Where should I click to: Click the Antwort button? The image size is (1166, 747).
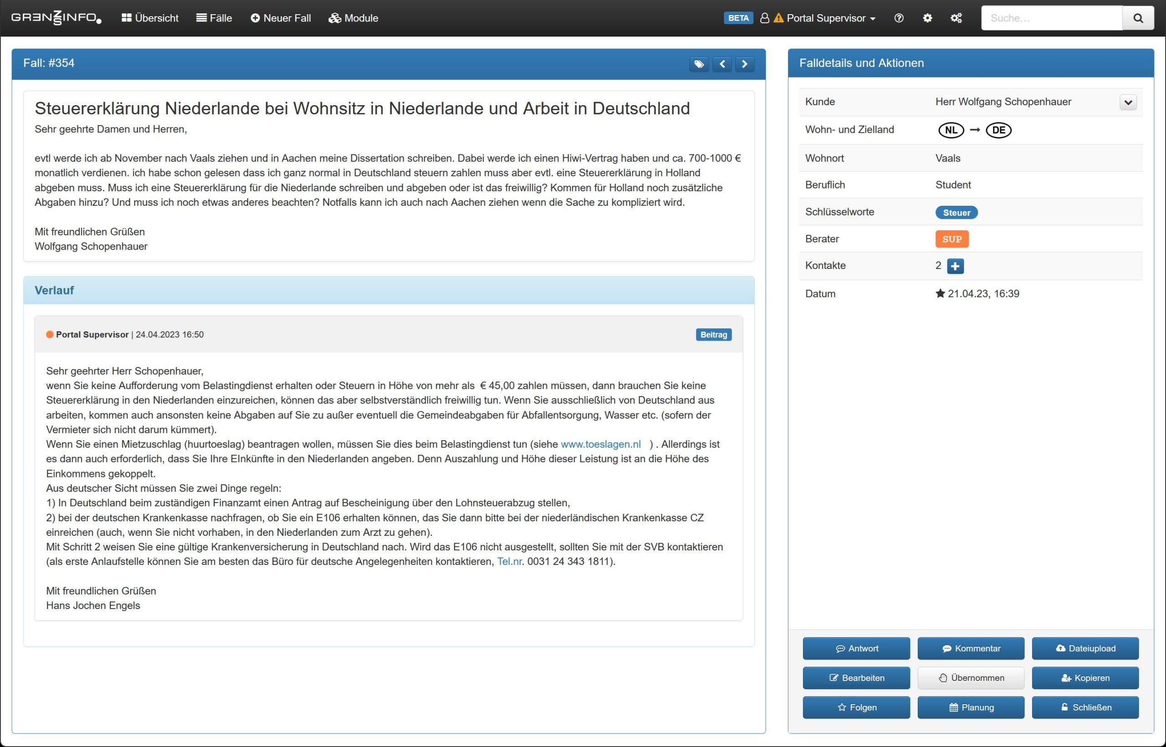tap(856, 649)
